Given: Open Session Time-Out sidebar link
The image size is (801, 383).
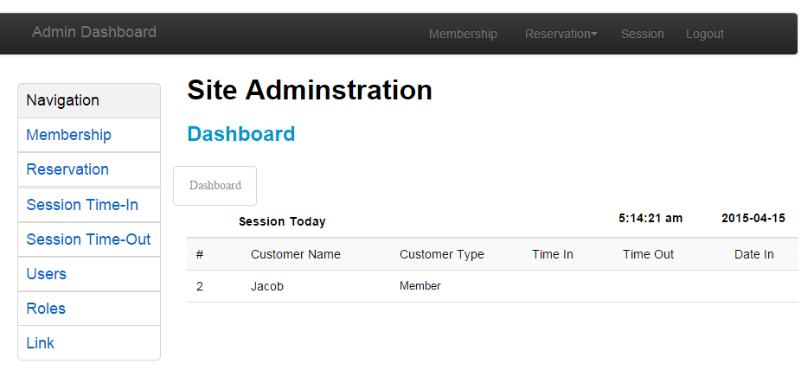Looking at the screenshot, I should pyautogui.click(x=89, y=239).
